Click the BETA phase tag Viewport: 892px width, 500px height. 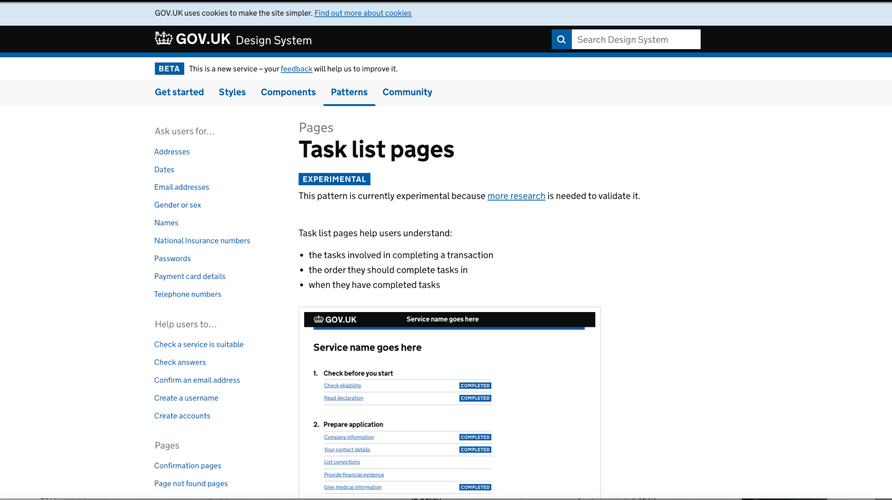pyautogui.click(x=169, y=69)
